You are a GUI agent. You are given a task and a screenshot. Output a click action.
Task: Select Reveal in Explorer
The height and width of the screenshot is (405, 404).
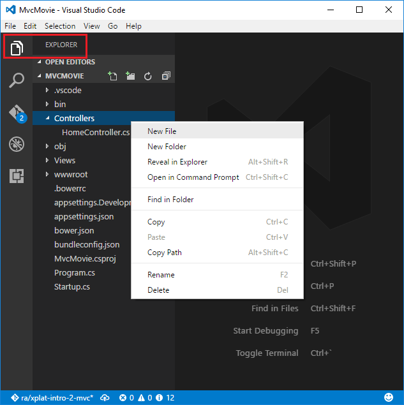[x=218, y=162]
